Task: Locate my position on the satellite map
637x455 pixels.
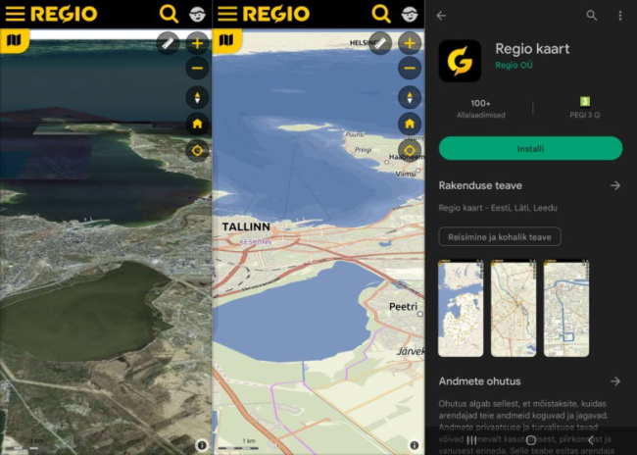Action: [x=197, y=151]
